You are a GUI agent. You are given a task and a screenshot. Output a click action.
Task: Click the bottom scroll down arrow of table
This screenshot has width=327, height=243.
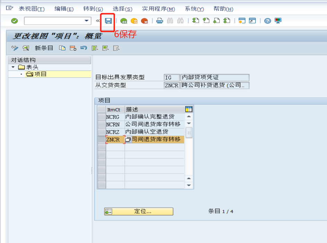189,185
